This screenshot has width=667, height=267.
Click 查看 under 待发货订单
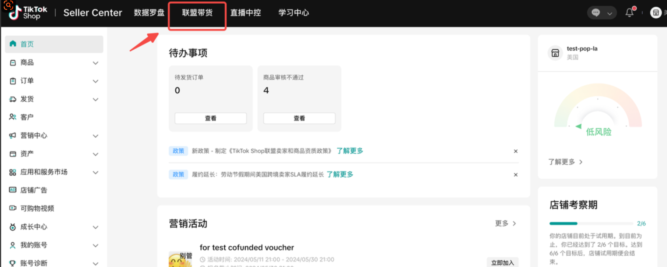pos(211,118)
